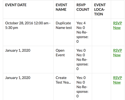Select the EVENT LOCATION column header
The height and width of the screenshot is (100, 125).
[100, 9]
